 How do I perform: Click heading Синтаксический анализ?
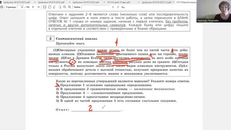(77, 39)
